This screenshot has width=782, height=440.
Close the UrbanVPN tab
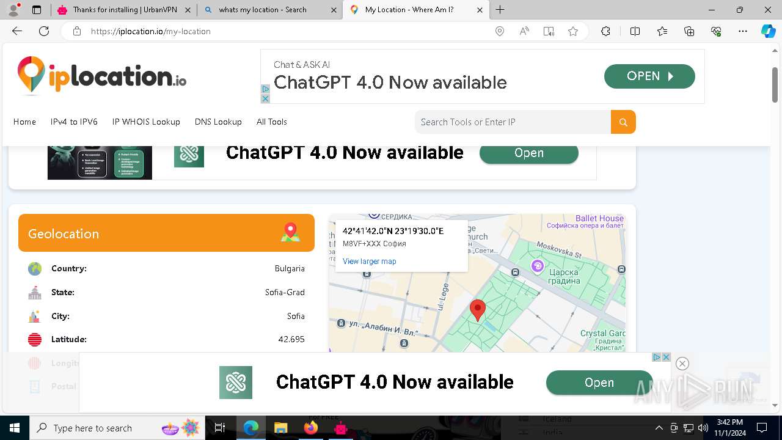[x=188, y=10]
